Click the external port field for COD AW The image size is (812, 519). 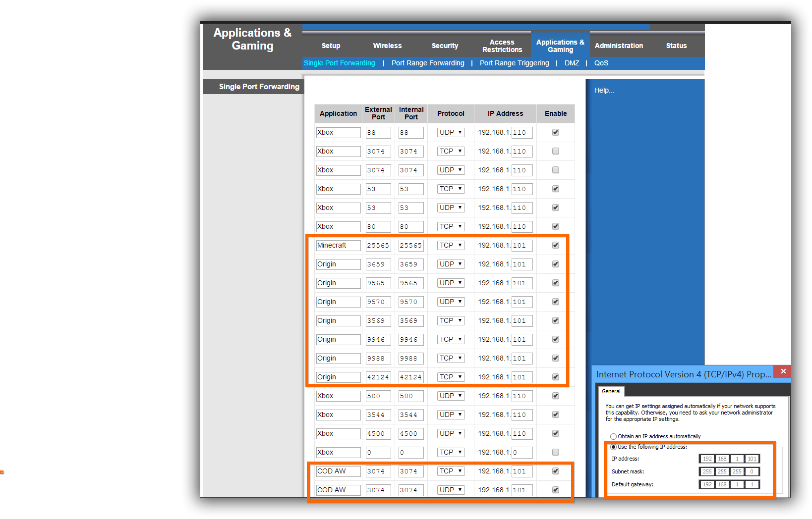coord(378,471)
